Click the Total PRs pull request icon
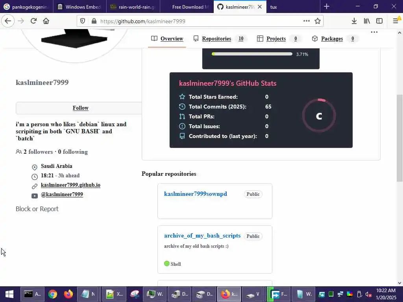The image size is (403, 302). (182, 116)
